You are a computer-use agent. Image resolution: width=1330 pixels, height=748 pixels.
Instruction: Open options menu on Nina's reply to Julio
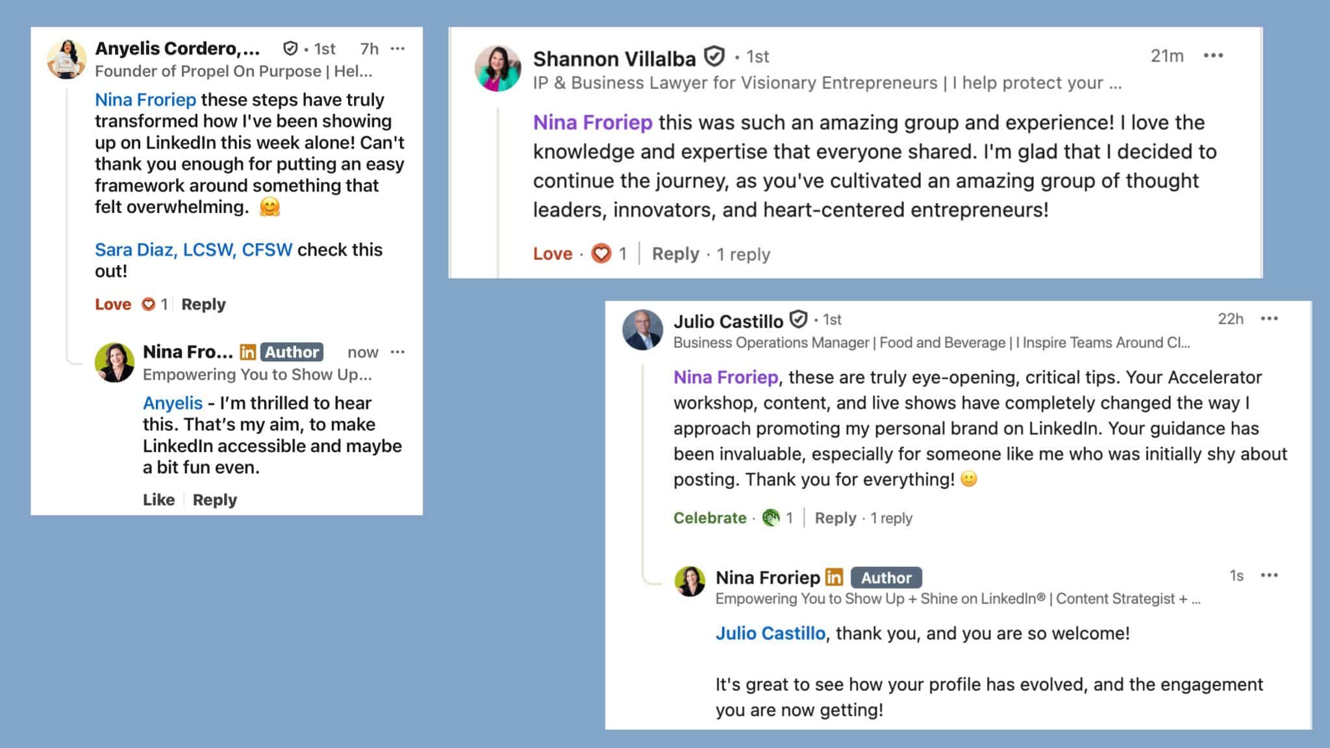[1269, 575]
